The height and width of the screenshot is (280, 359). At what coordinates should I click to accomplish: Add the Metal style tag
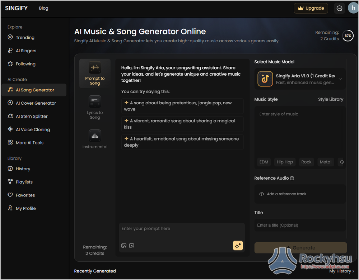tap(326, 162)
